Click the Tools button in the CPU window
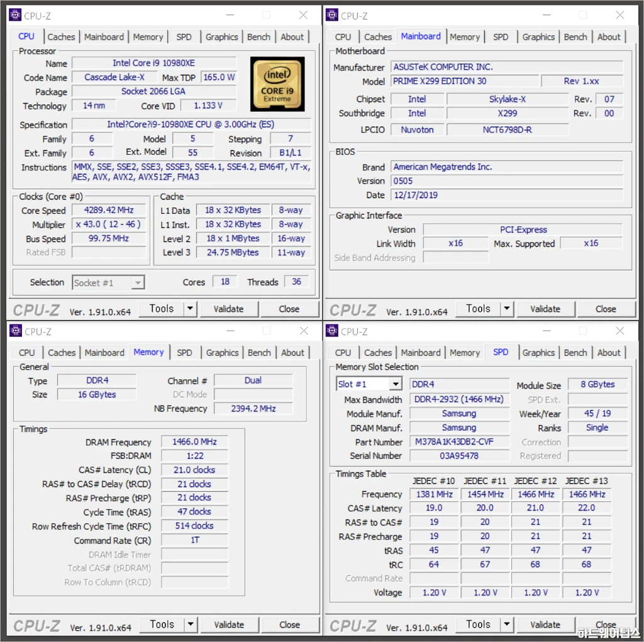The height and width of the screenshot is (642, 644). click(x=162, y=309)
